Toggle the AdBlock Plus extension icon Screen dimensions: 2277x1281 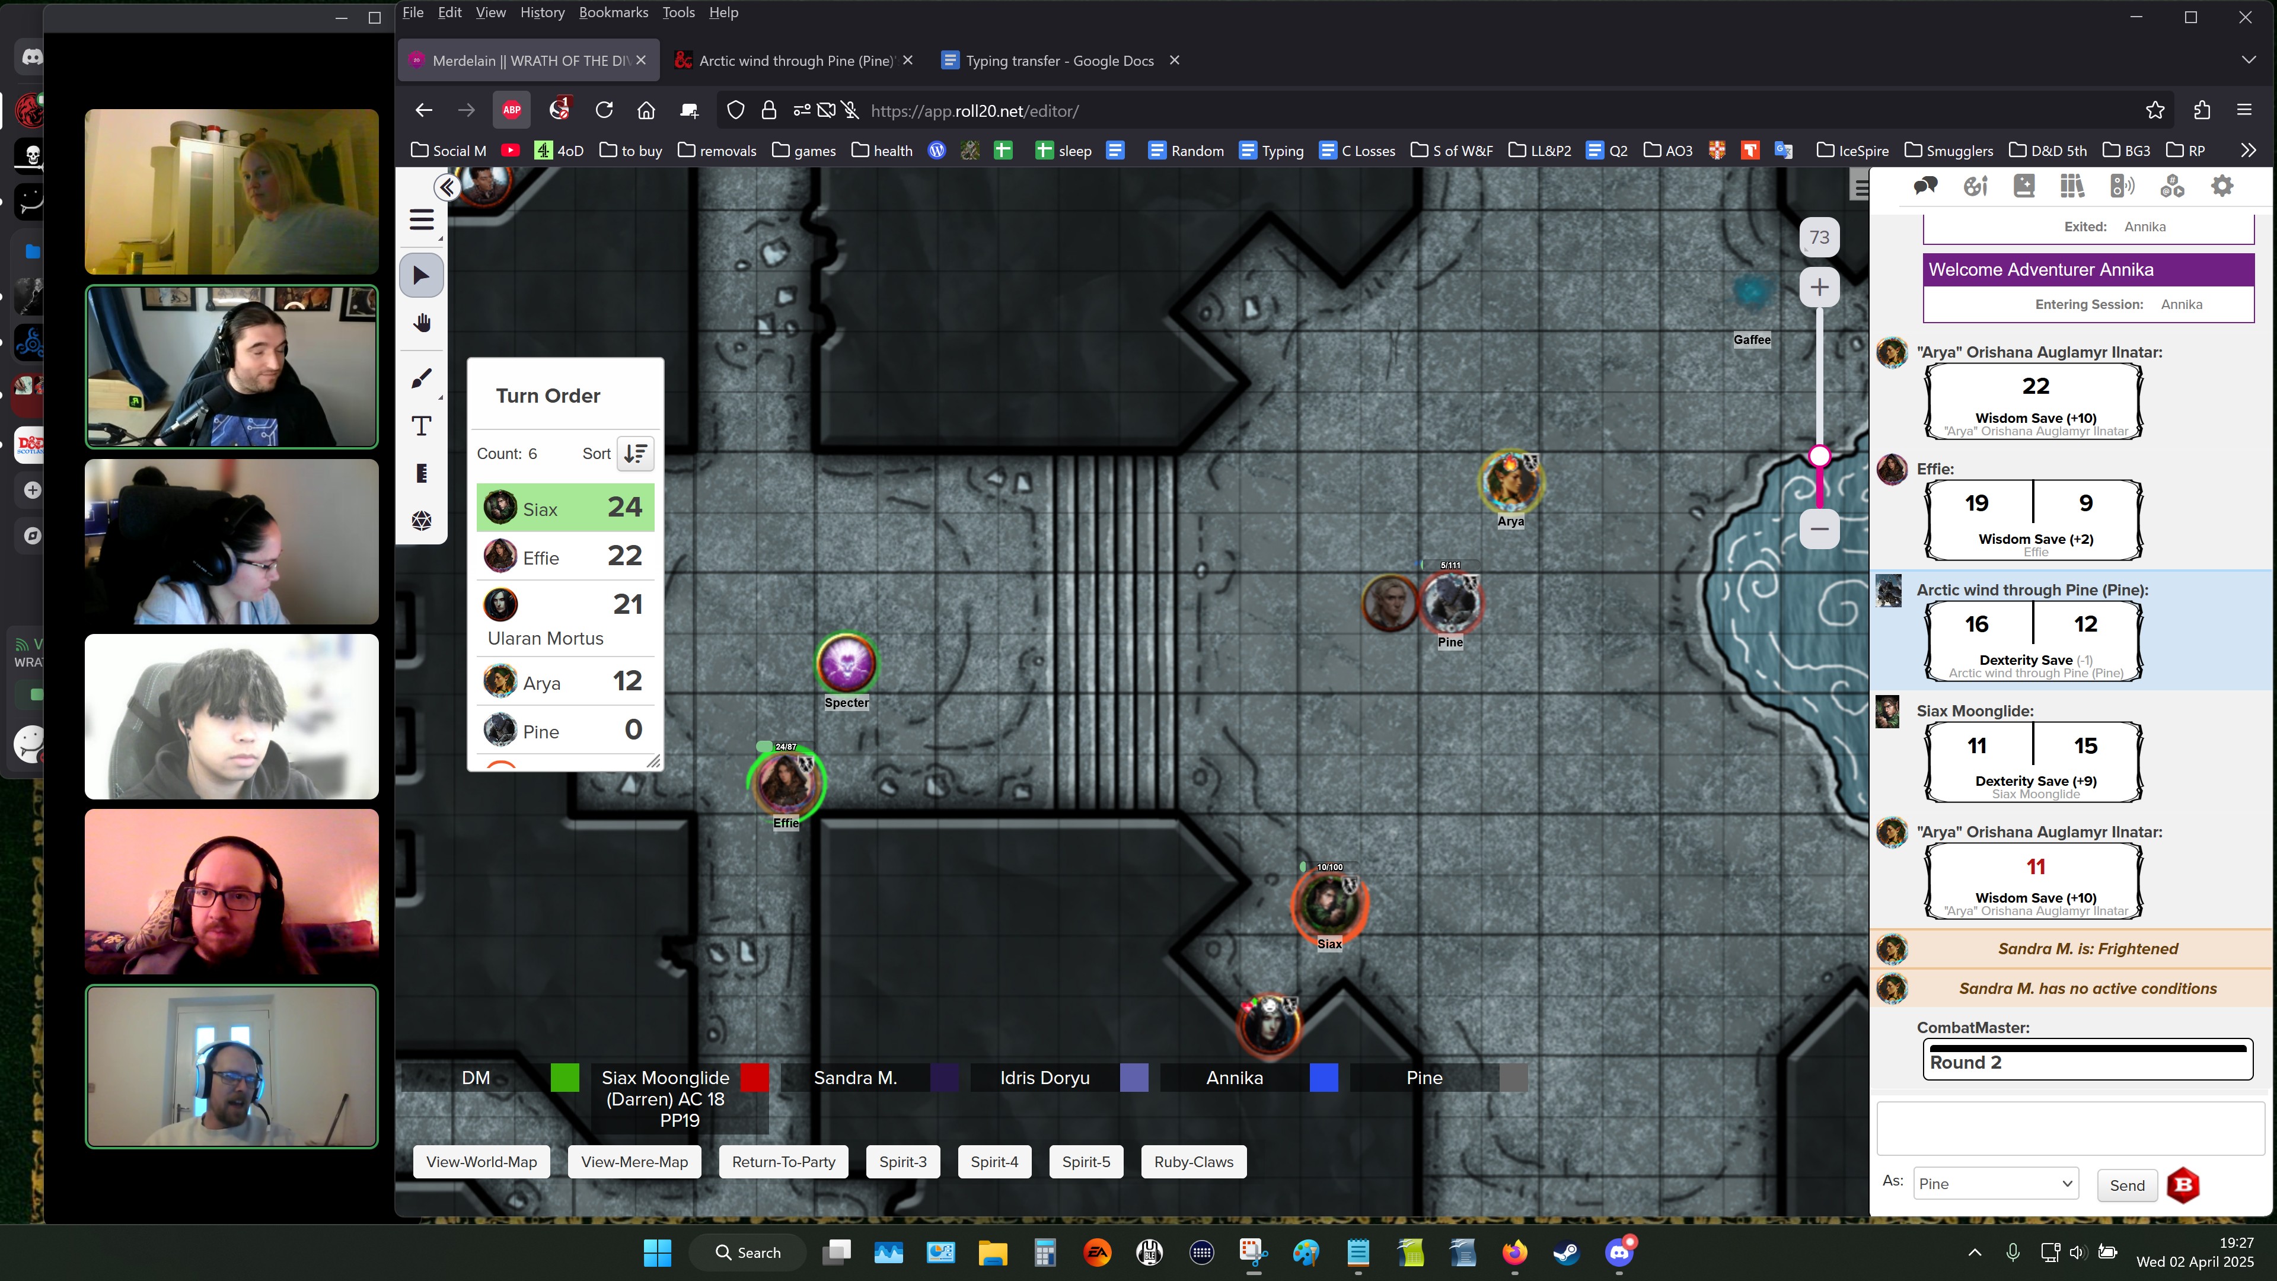coord(511,110)
